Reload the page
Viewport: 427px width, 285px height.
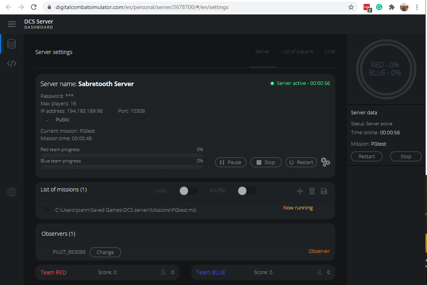click(x=34, y=7)
